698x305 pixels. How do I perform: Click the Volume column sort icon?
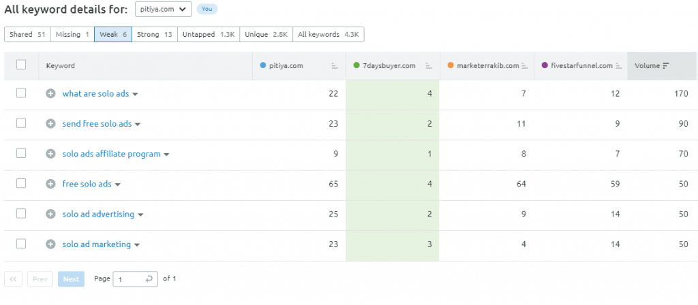[x=666, y=66]
